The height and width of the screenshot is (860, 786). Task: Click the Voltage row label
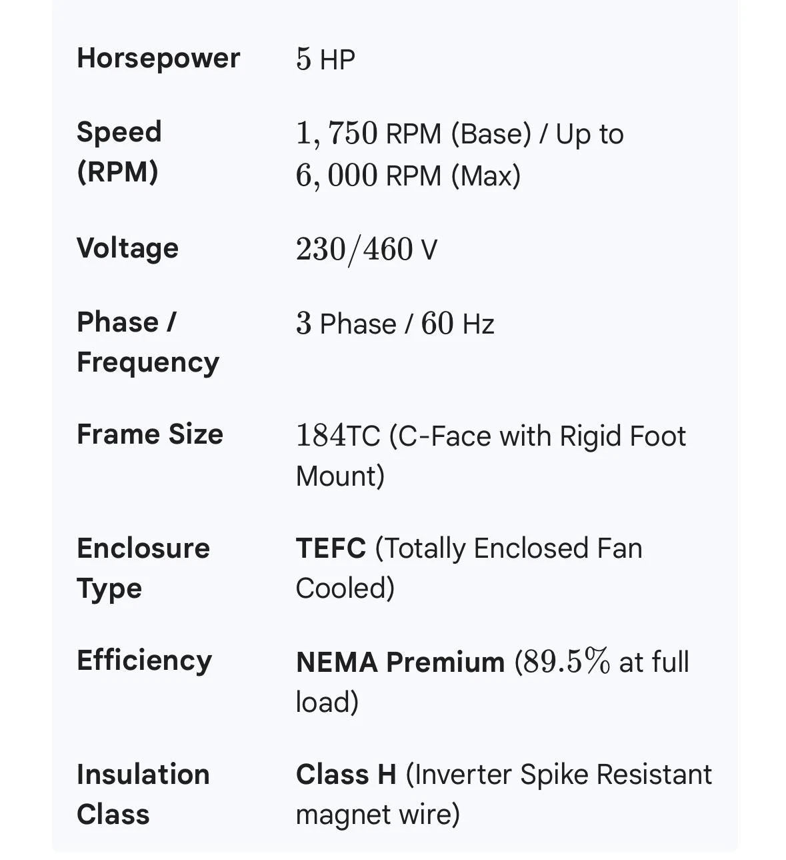128,248
